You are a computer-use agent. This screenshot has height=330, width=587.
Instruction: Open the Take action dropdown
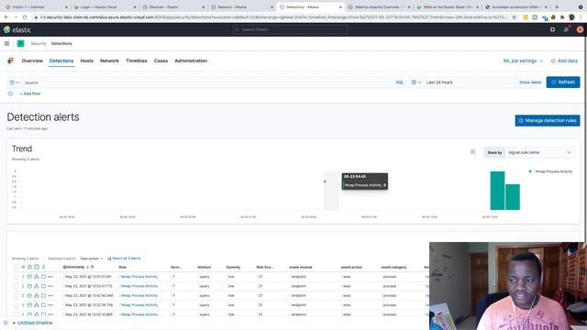(x=91, y=258)
